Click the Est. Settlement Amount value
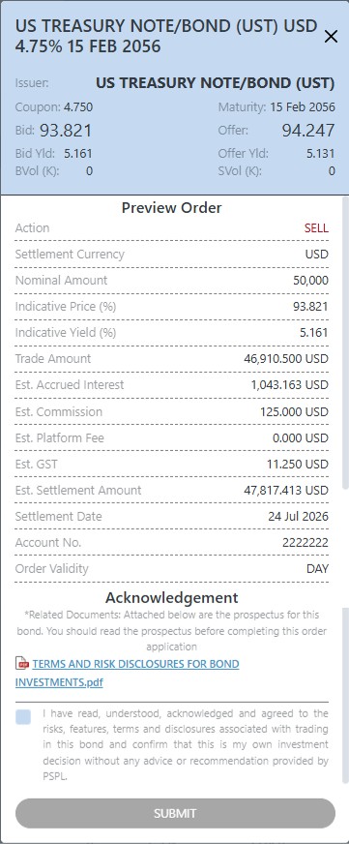The height and width of the screenshot is (844, 349). click(x=286, y=491)
